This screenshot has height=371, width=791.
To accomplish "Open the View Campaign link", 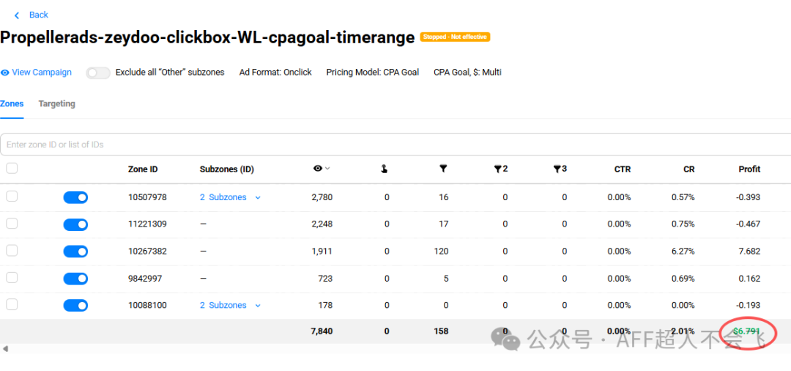I will (x=41, y=72).
